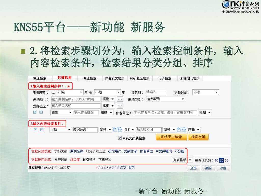The height and width of the screenshot is (196, 261).
Task: Click the 存盘 button
Action: [x=223, y=168]
